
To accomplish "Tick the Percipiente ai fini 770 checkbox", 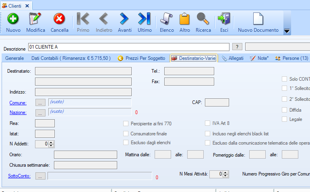I will tap(126, 124).
